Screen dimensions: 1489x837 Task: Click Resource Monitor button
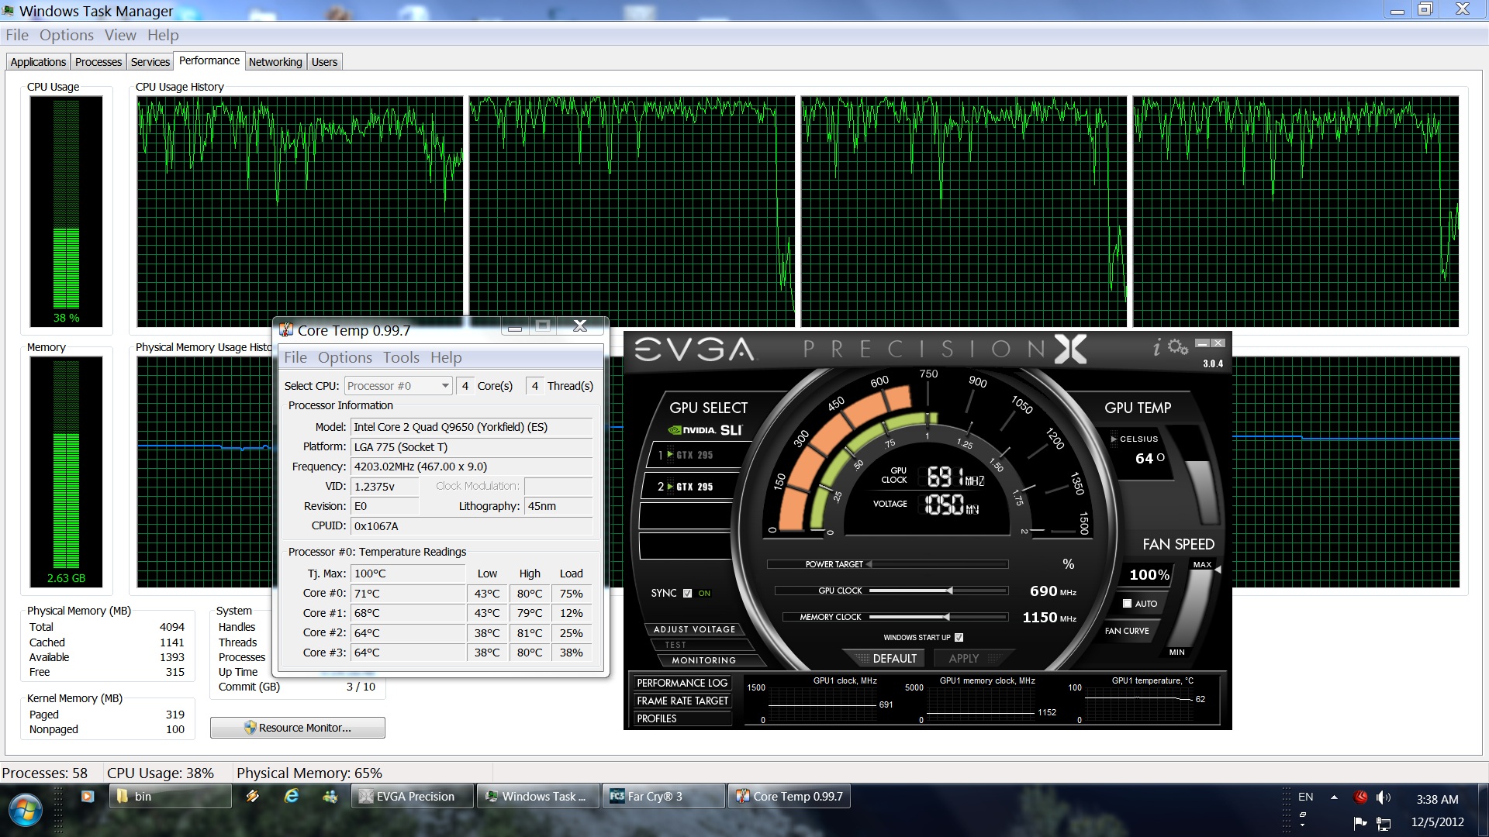click(297, 728)
